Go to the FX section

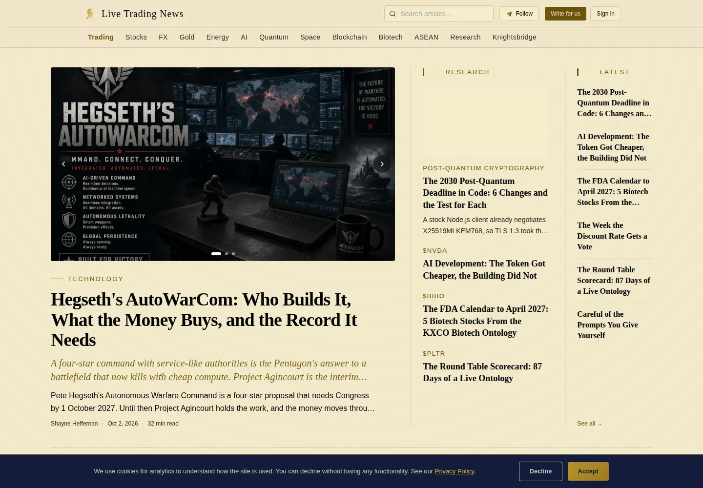(163, 37)
